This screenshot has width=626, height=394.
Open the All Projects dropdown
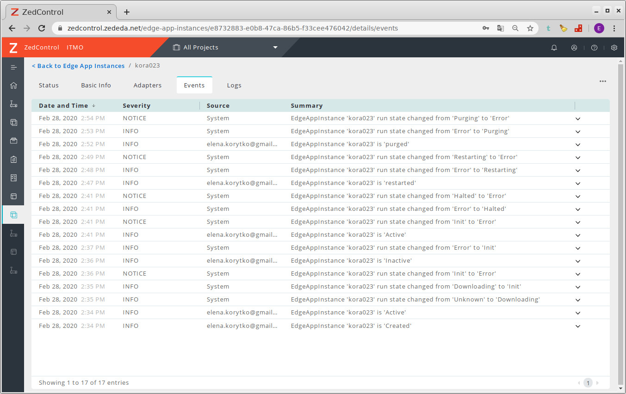click(x=225, y=48)
